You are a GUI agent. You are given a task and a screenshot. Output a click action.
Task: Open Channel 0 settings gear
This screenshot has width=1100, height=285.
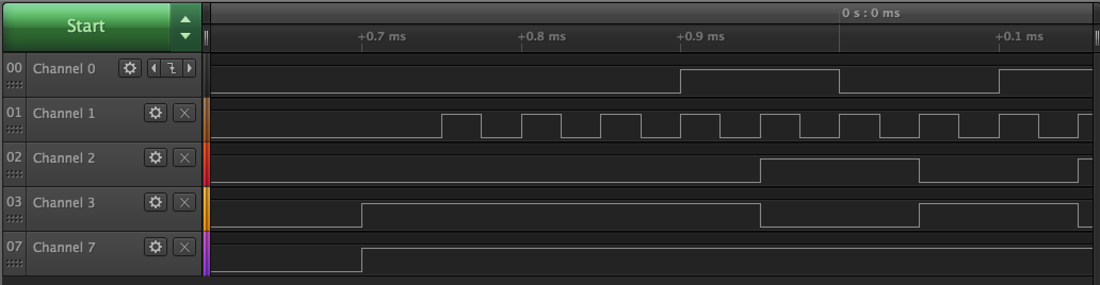coord(130,68)
